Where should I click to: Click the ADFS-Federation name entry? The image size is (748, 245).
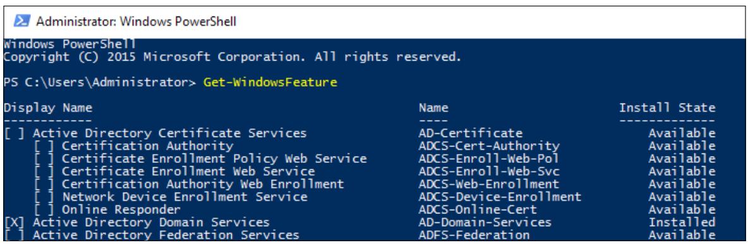point(474,235)
